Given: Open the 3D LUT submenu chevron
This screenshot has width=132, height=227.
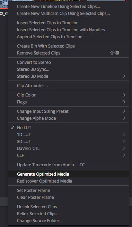Looking at the screenshot, I should pos(124,141).
